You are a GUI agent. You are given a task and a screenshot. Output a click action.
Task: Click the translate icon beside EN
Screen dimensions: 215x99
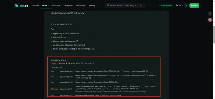[177, 6]
